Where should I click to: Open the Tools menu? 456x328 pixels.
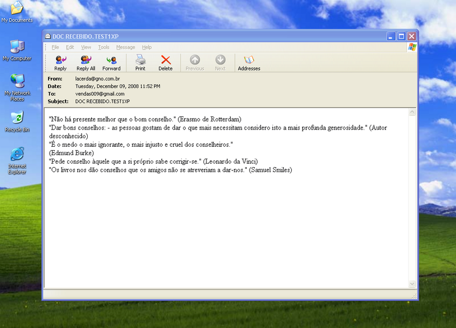click(x=103, y=47)
